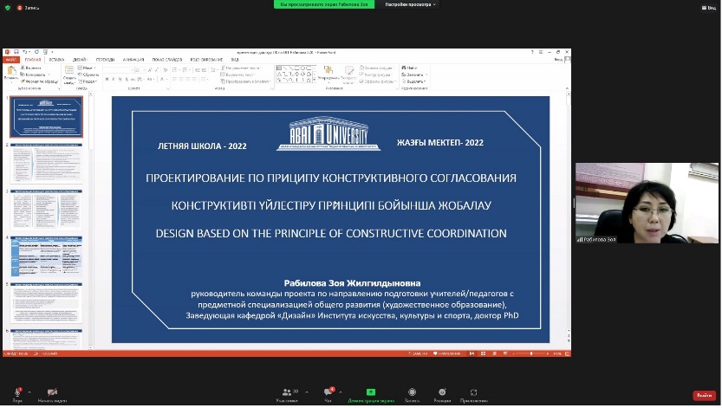Expand the arrow next to Chat
This screenshot has height=408, width=722.
341,392
